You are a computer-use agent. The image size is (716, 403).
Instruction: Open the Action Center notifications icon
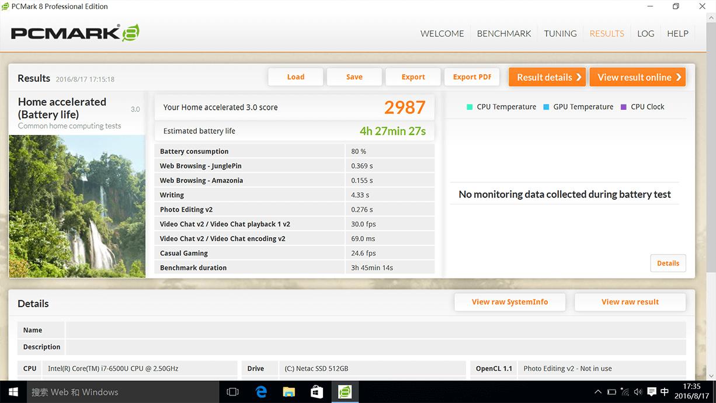tap(652, 392)
